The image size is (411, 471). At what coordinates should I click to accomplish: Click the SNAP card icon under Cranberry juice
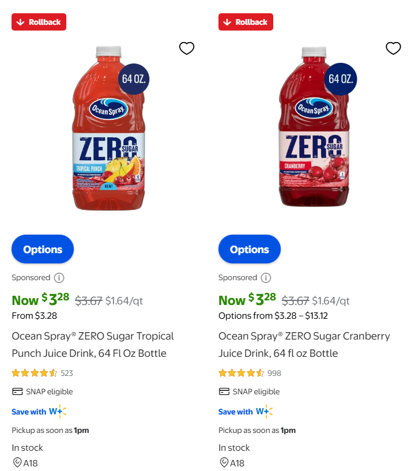[224, 392]
